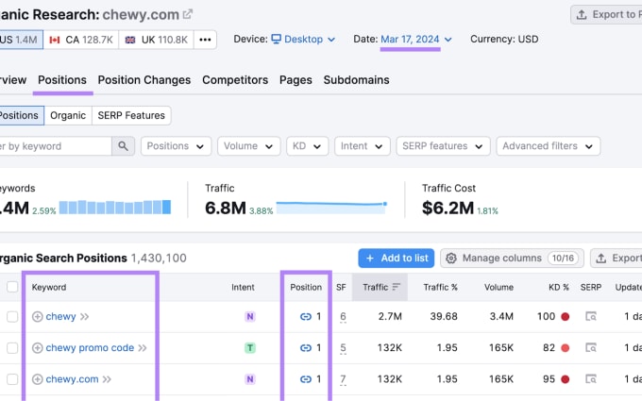Viewport: 642px width, 401px height.
Task: Sort by the Traffic % column header
Action: (x=440, y=287)
